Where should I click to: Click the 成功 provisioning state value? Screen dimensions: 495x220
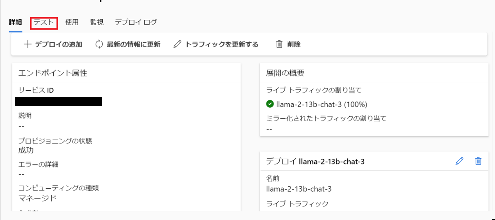click(x=26, y=151)
